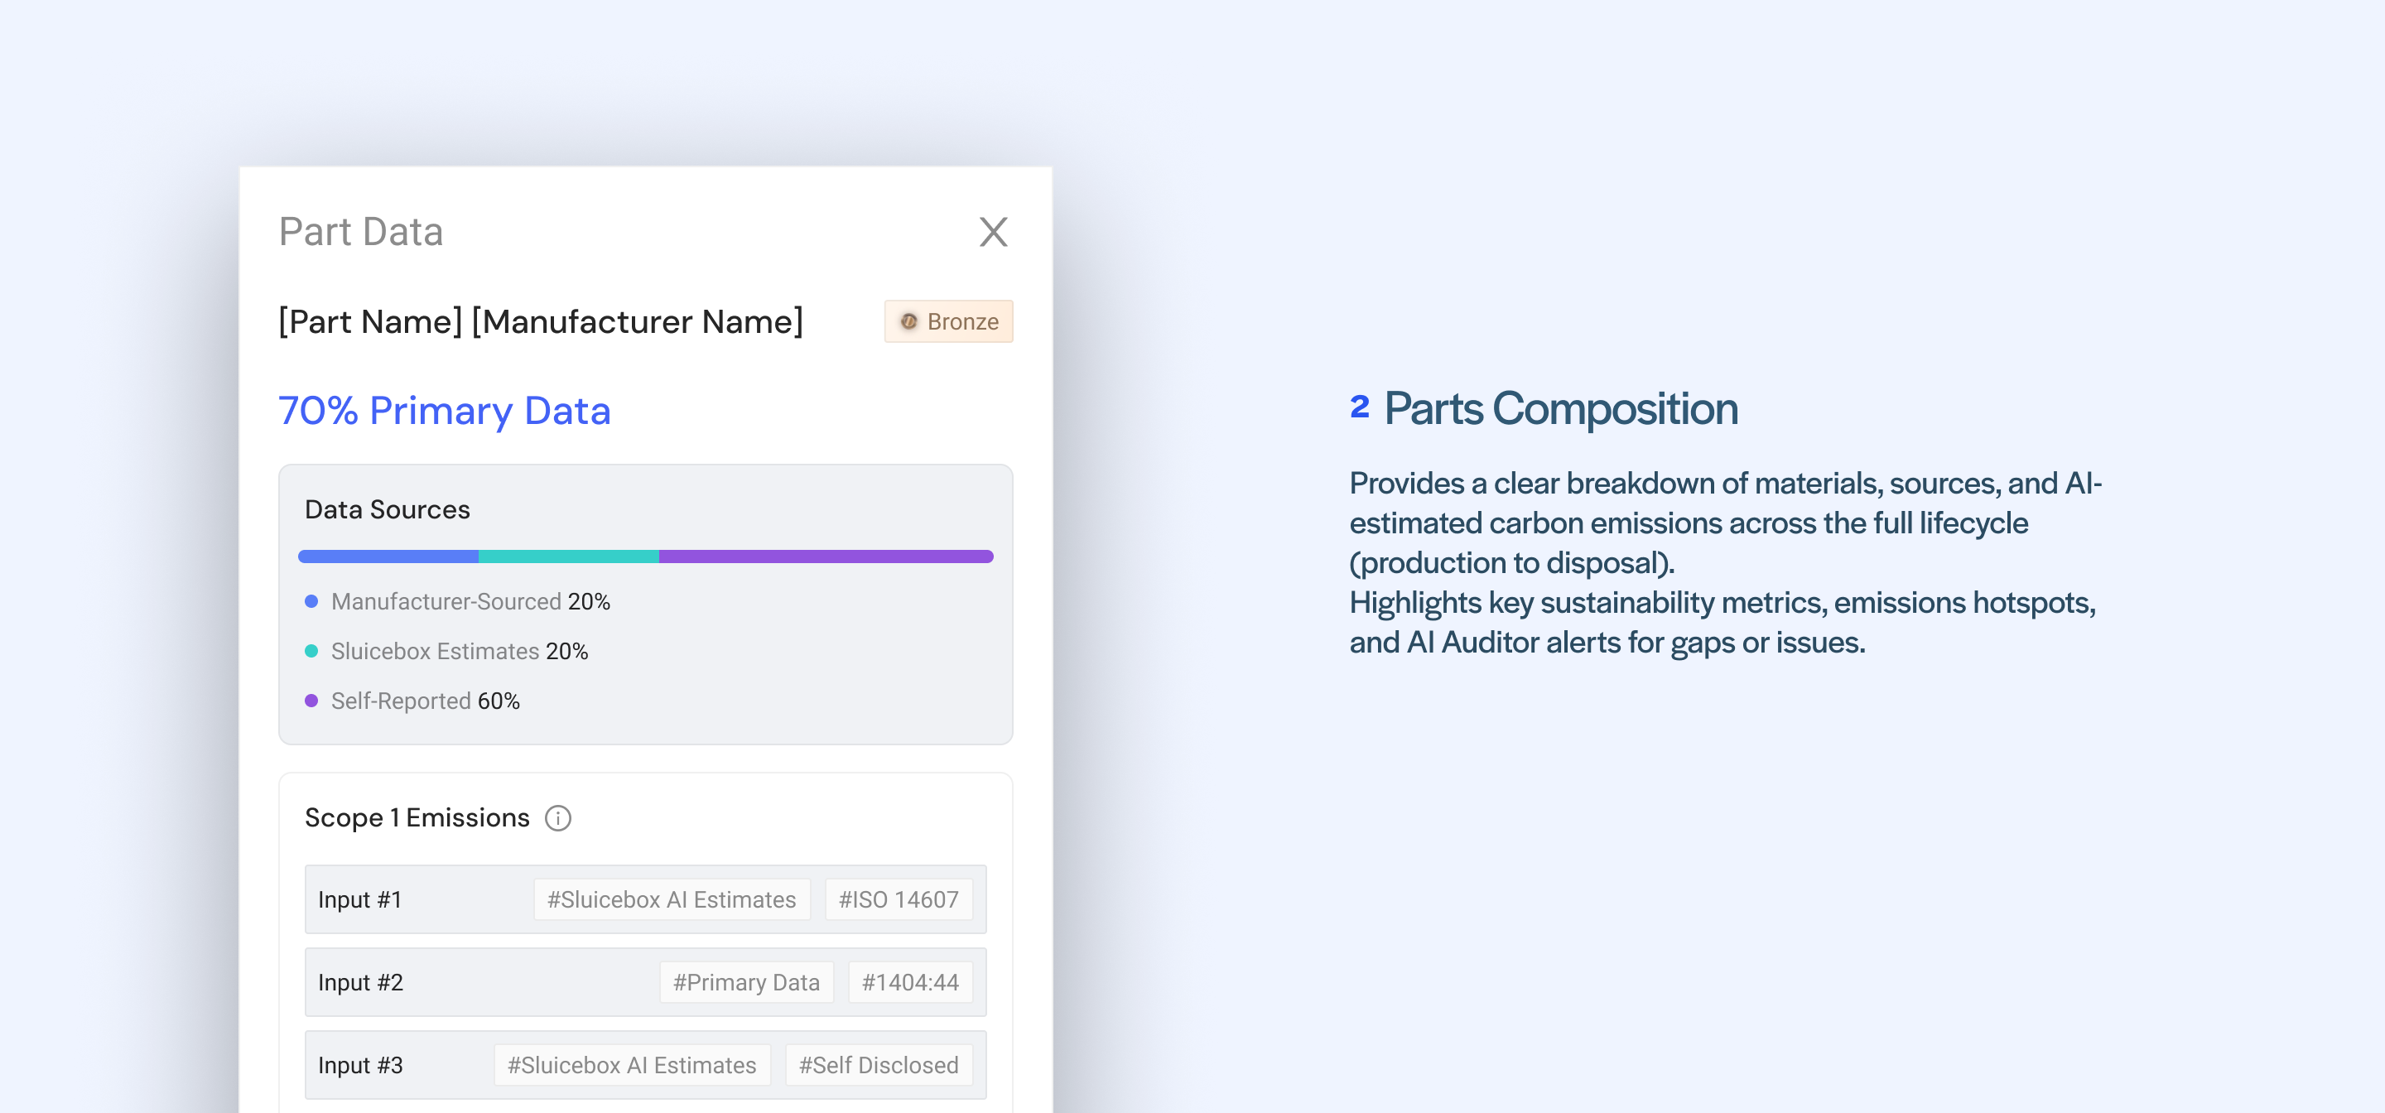This screenshot has width=2385, height=1113.
Task: Select the Manufacturer-Sourced legend dot
Action: pyautogui.click(x=311, y=602)
